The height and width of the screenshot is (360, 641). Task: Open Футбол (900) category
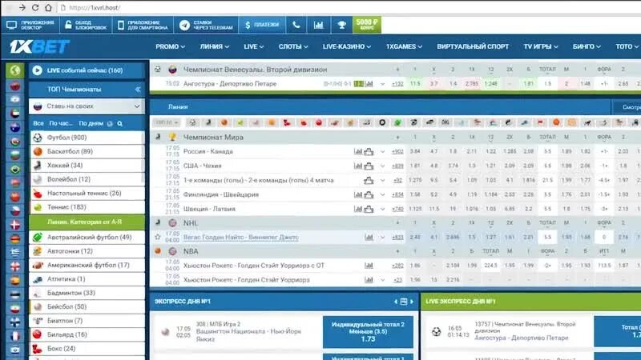point(87,138)
